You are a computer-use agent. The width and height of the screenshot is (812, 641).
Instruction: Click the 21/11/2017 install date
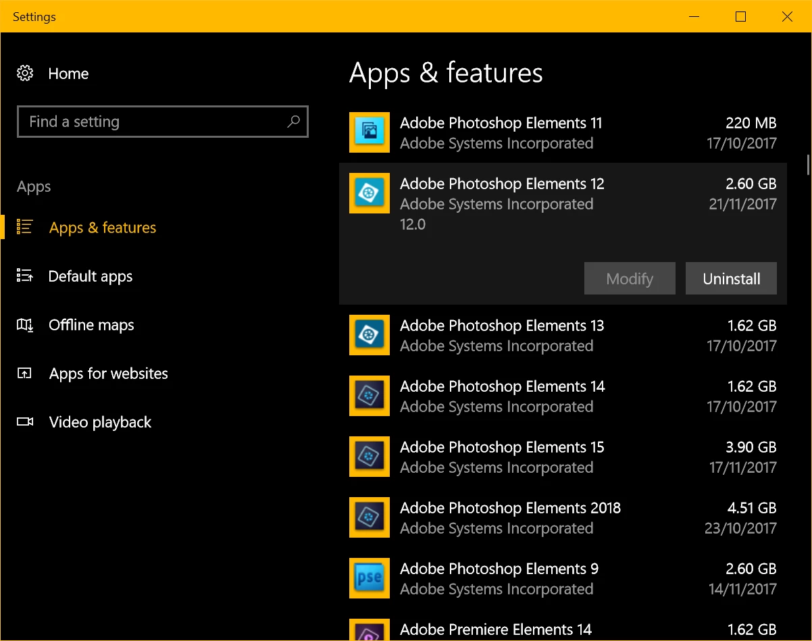742,204
